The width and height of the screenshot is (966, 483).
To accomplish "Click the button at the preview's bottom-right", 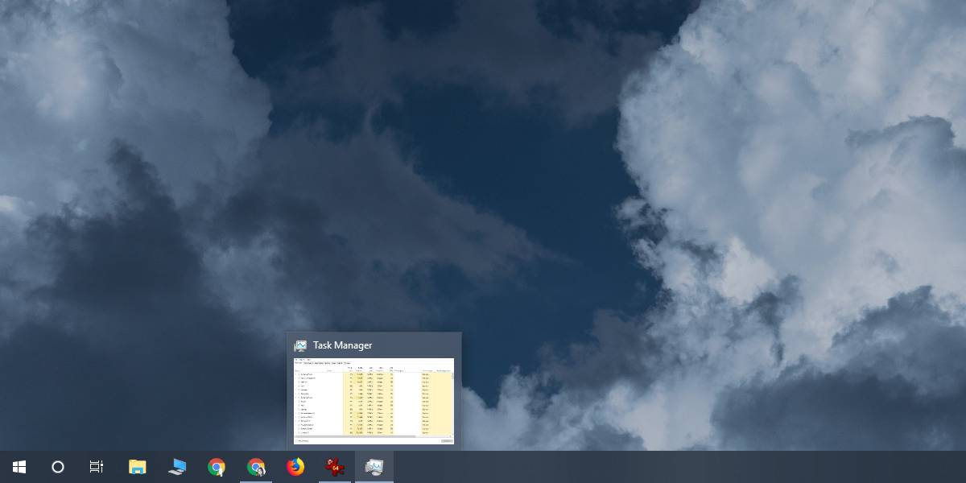I will 447,442.
